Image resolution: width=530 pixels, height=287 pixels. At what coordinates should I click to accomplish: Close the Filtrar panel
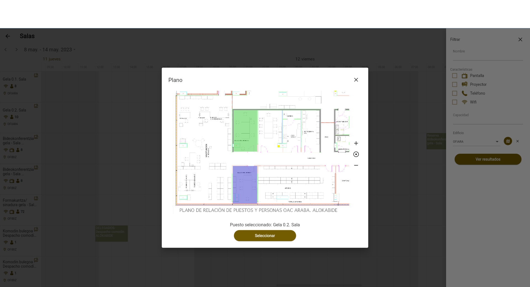coord(520,39)
